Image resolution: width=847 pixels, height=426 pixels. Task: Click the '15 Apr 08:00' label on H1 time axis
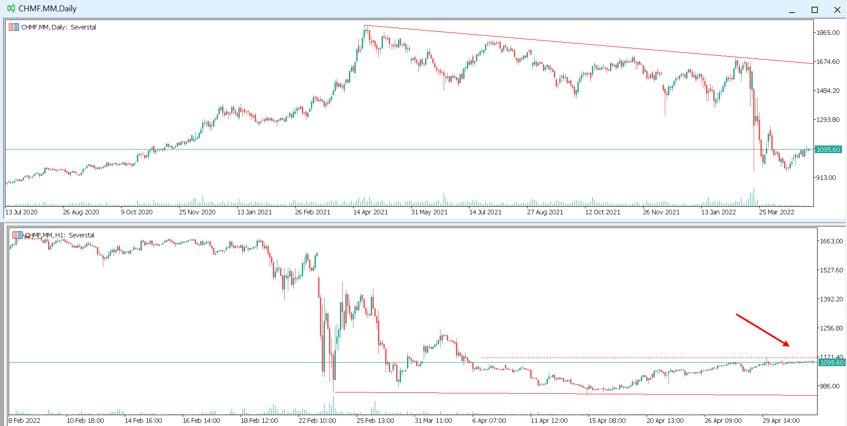(607, 421)
